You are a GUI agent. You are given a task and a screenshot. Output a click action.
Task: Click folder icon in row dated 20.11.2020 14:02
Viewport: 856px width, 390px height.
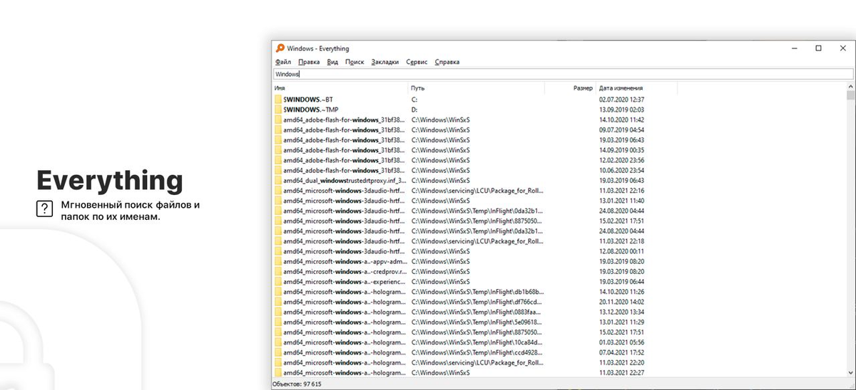point(278,302)
